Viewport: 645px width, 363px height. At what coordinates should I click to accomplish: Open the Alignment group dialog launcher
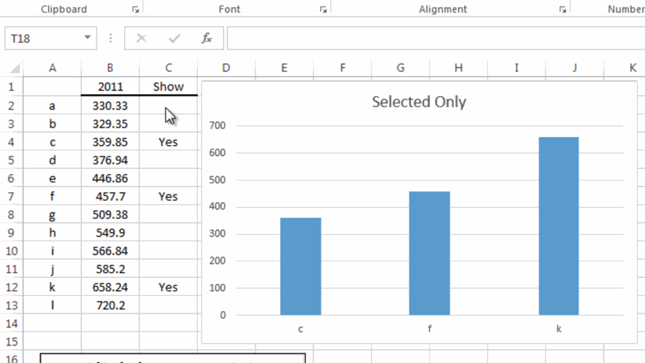562,9
